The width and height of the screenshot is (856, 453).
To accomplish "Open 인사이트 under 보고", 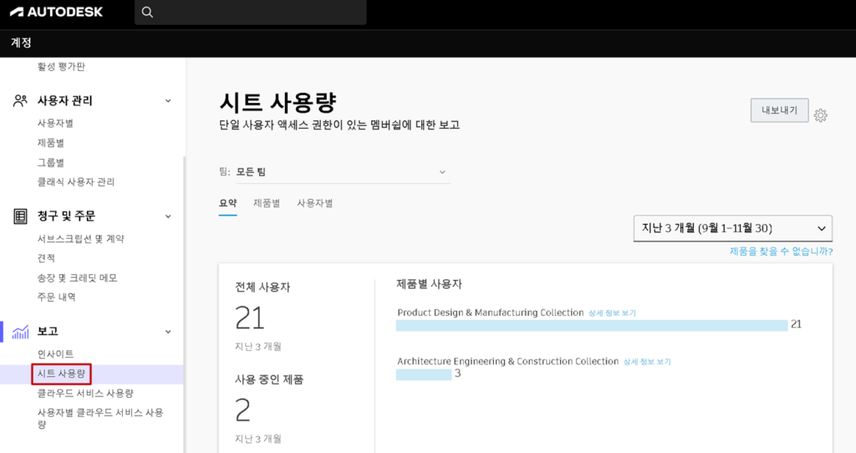I will 55,354.
